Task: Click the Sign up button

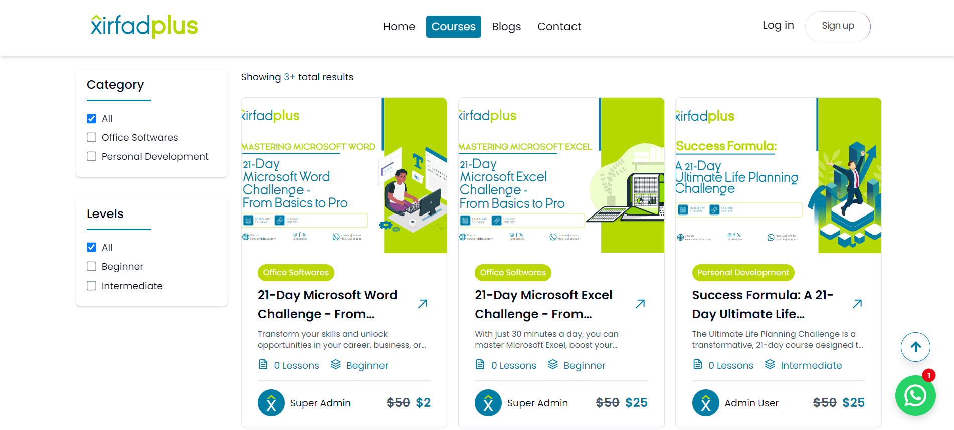Action: click(838, 26)
